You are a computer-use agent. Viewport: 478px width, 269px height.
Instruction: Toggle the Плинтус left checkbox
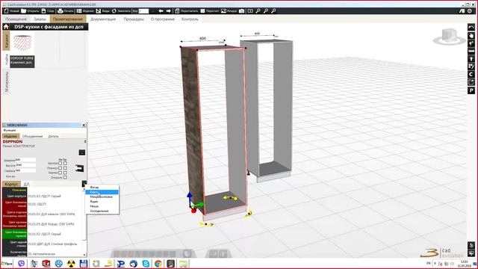[x=60, y=167]
